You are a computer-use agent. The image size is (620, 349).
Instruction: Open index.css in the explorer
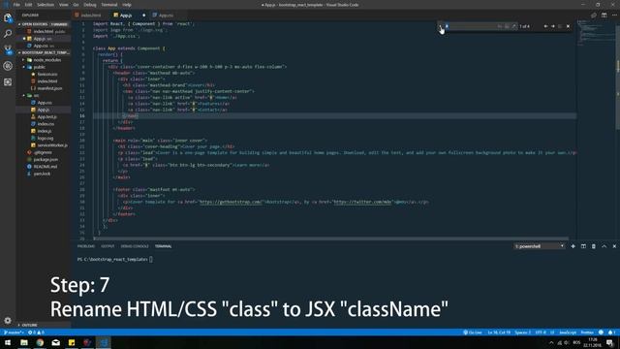pos(46,124)
